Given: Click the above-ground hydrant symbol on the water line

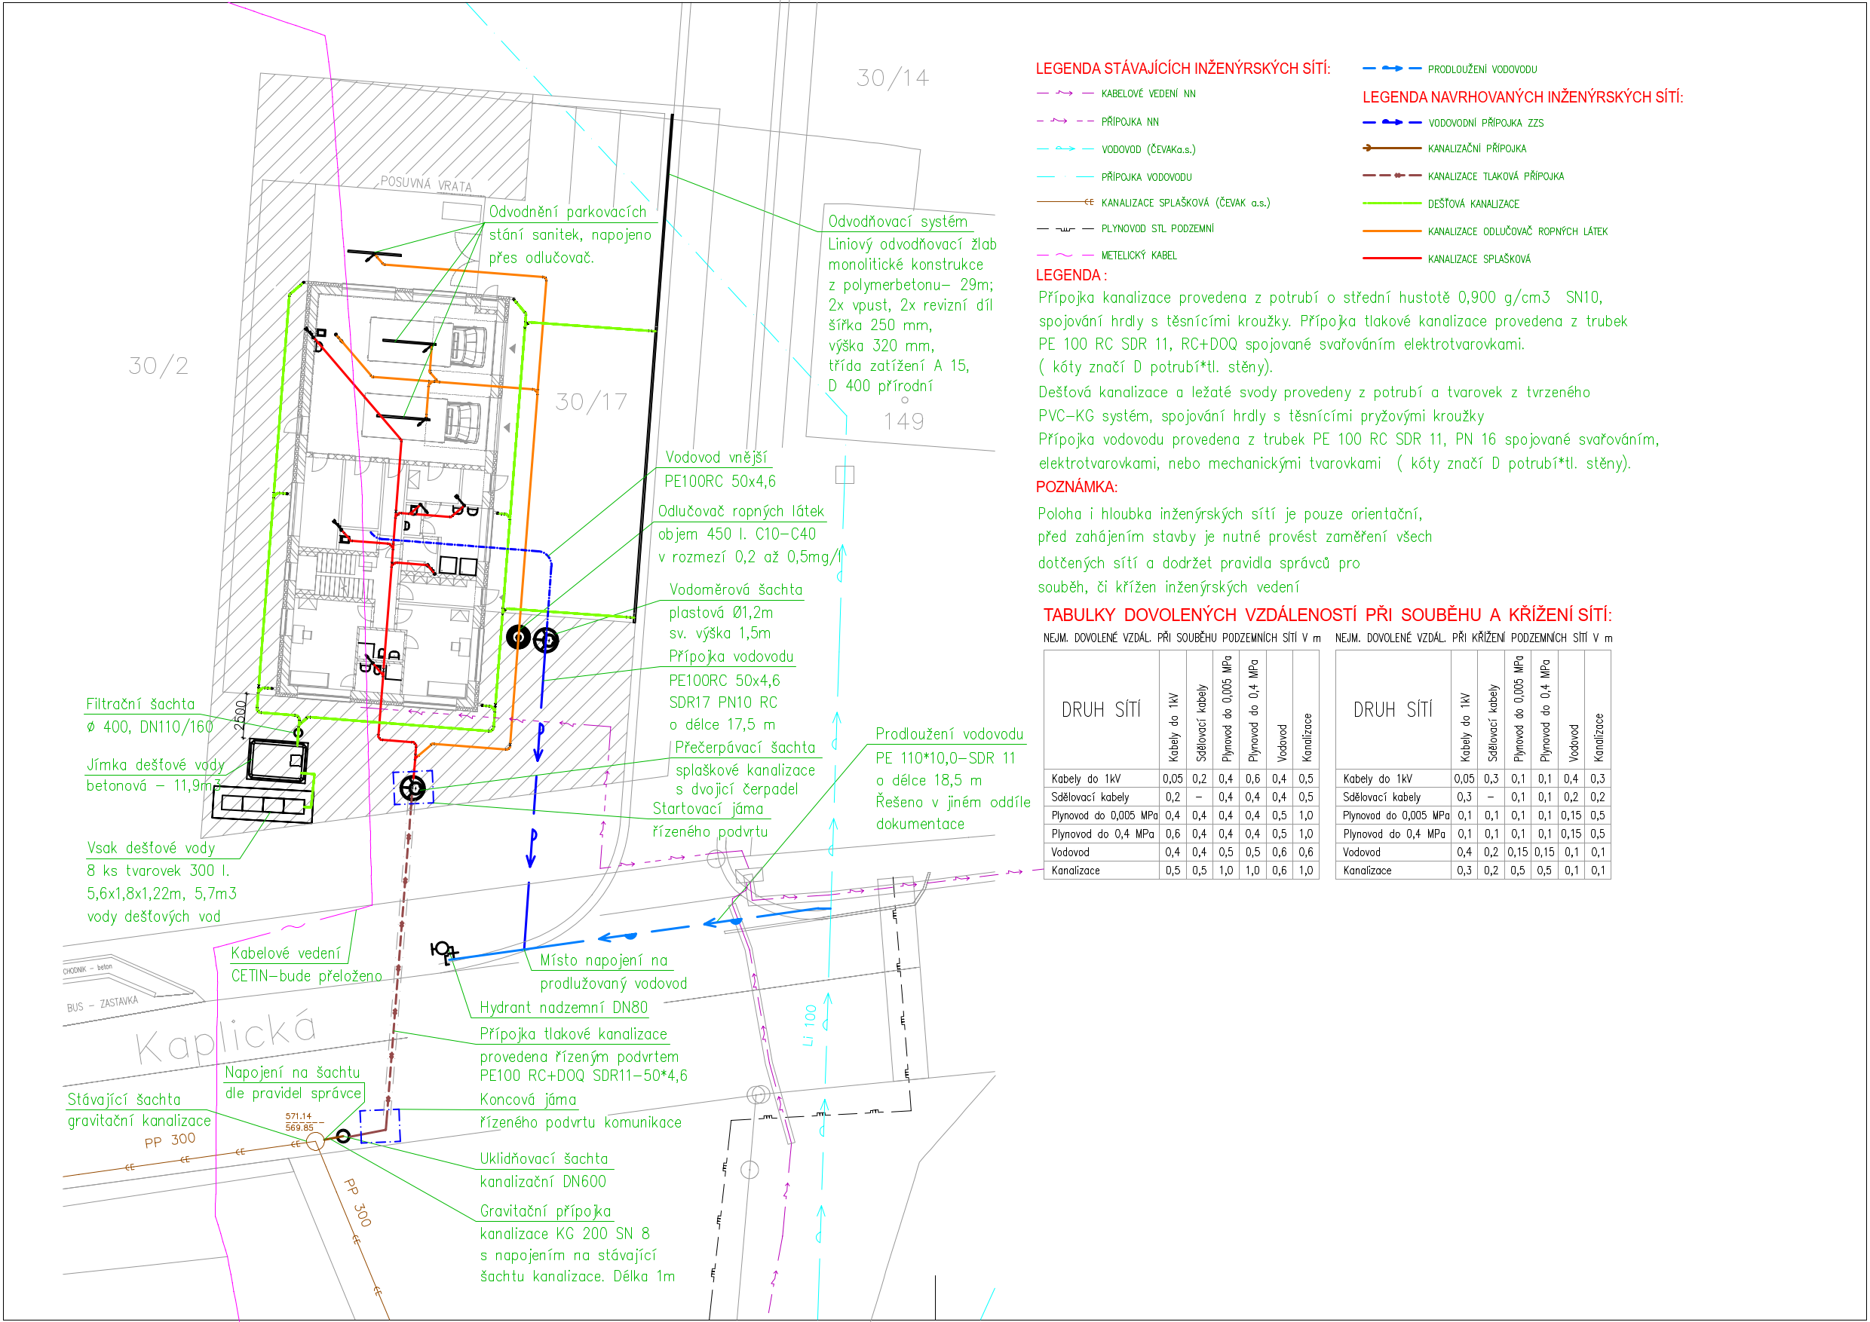Looking at the screenshot, I should pos(443,950).
